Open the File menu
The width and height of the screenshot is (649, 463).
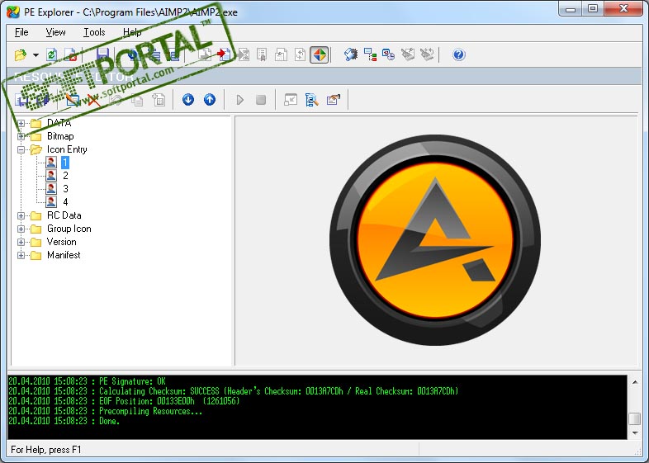click(x=21, y=32)
